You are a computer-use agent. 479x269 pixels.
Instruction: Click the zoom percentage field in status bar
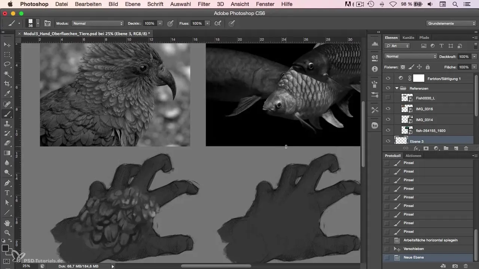(26, 266)
